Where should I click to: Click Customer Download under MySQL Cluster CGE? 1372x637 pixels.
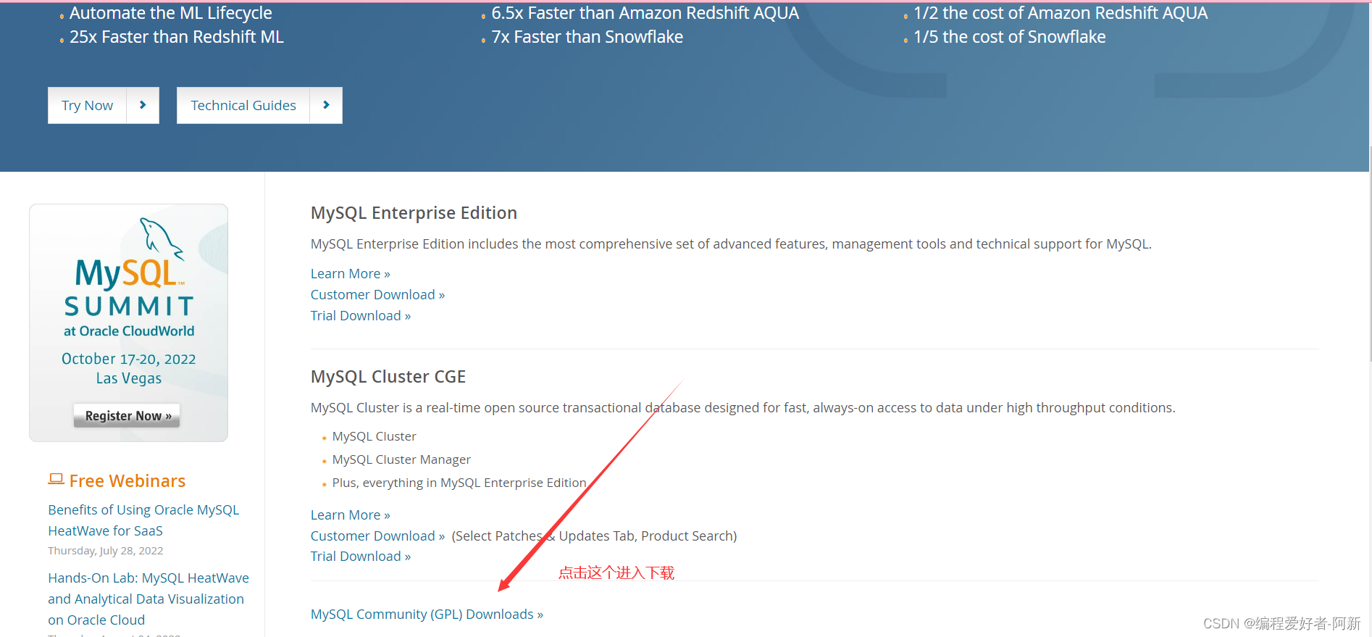click(x=377, y=536)
